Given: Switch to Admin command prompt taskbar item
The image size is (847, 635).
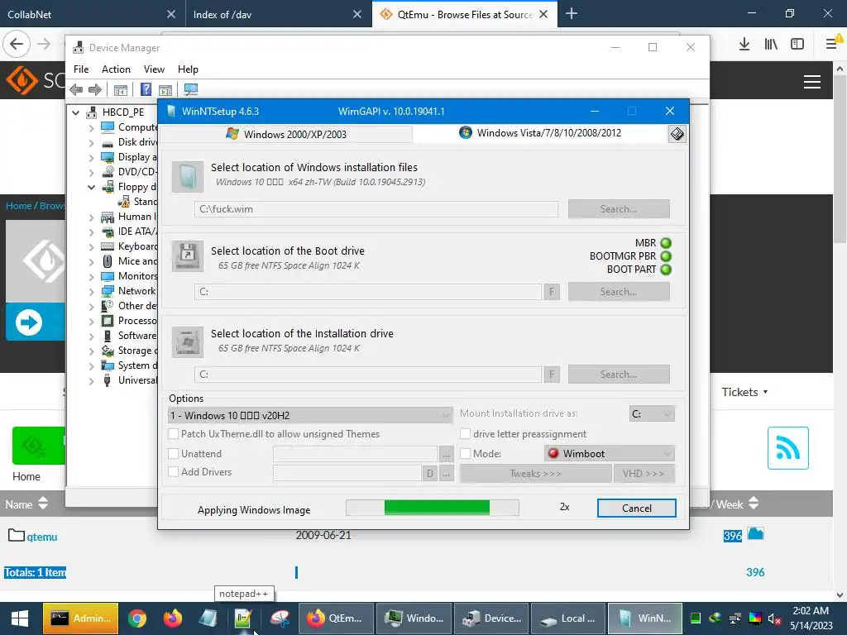Looking at the screenshot, I should pyautogui.click(x=80, y=618).
